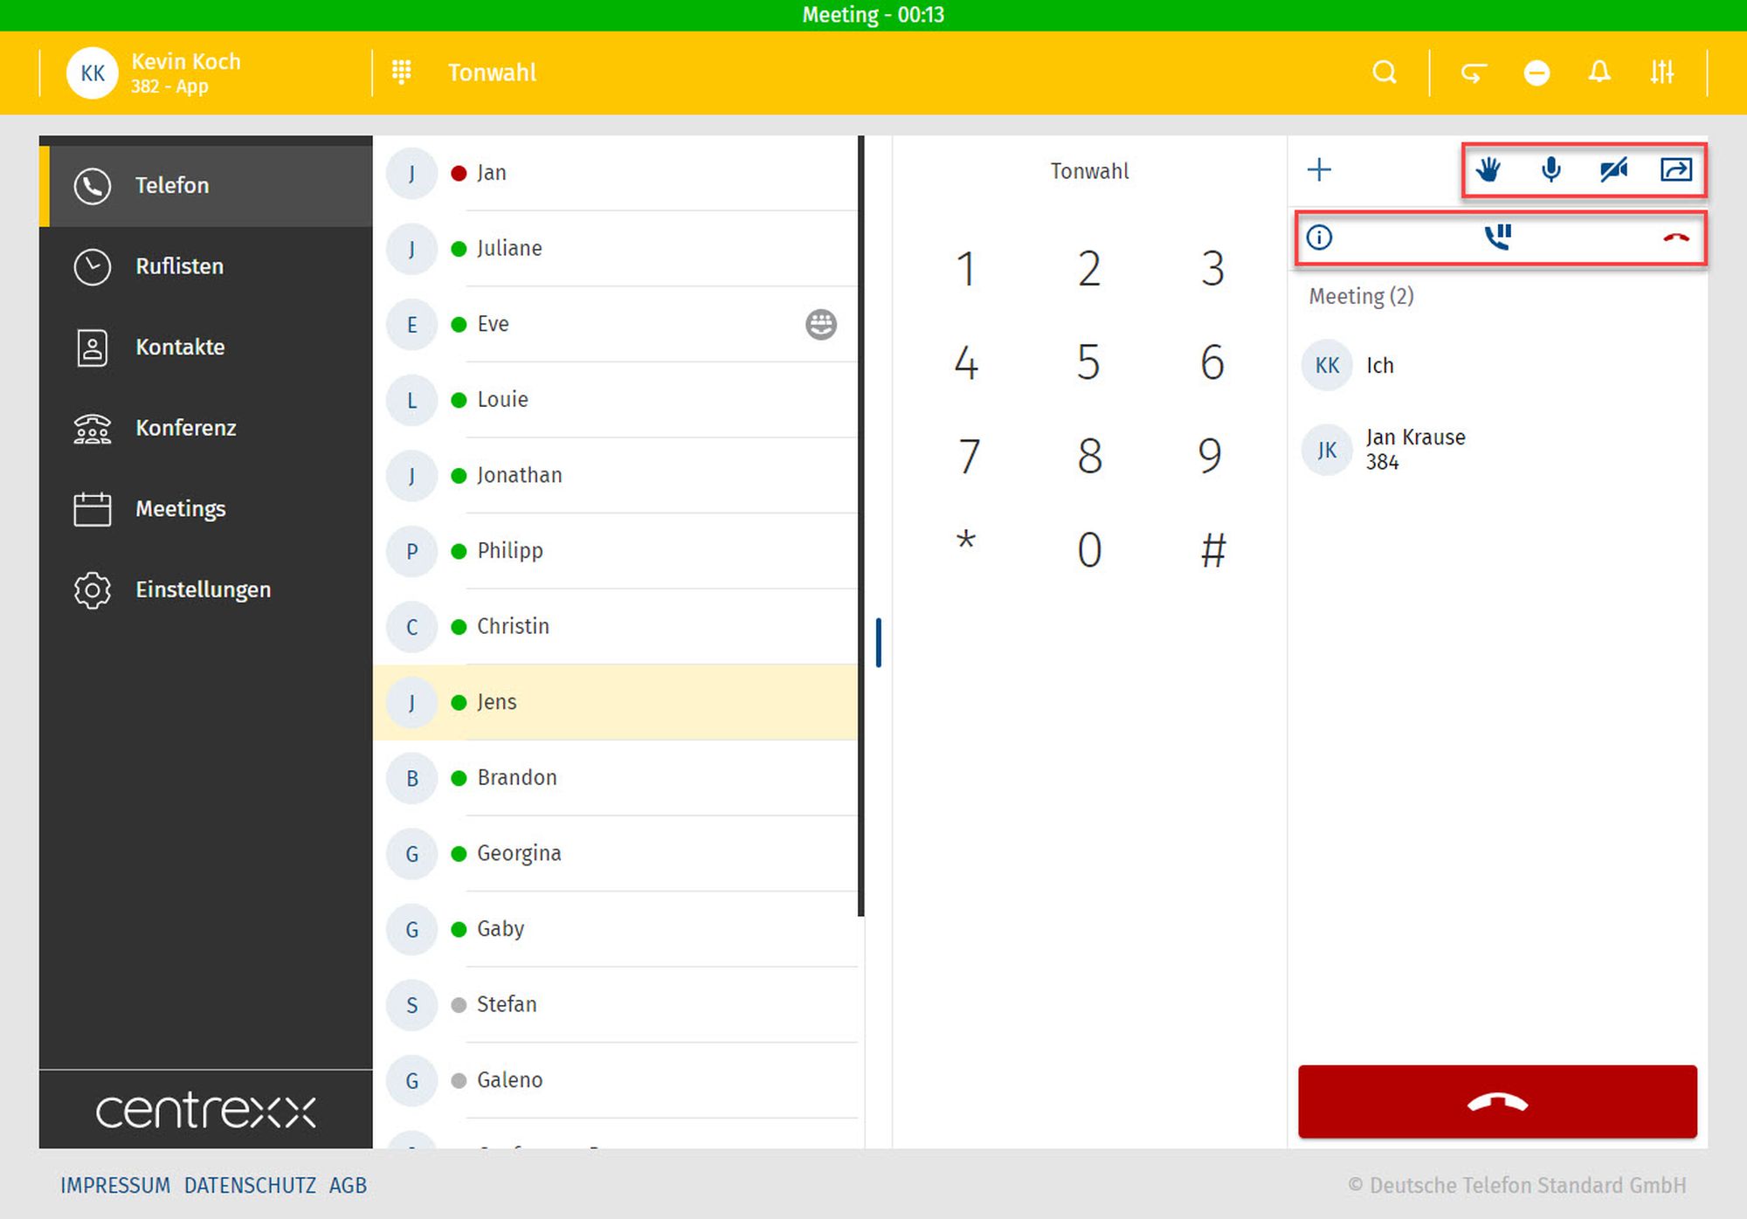Open Kevin Koch profile menu
Image resolution: width=1747 pixels, height=1219 pixels.
pyautogui.click(x=154, y=72)
